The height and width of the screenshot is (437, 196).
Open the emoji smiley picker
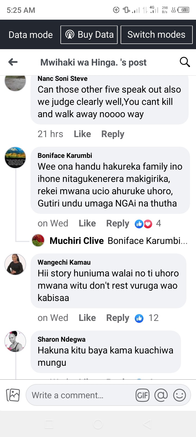click(179, 395)
